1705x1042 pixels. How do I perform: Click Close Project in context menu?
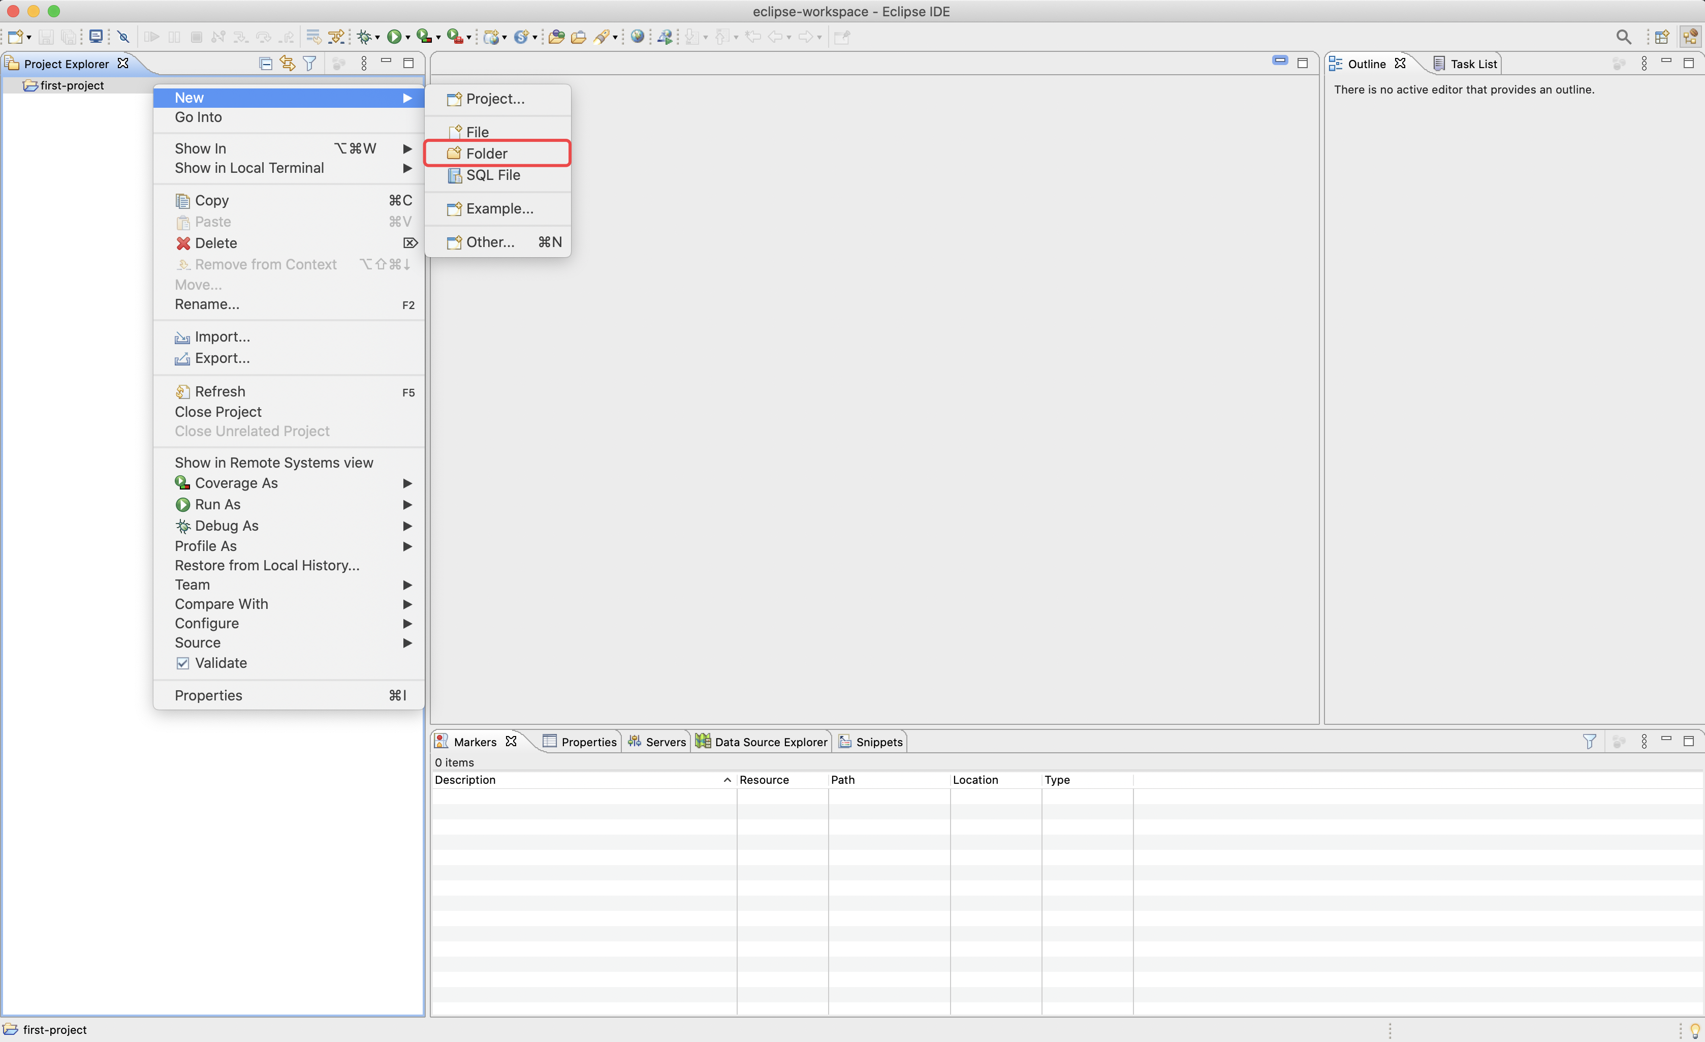pyautogui.click(x=289, y=411)
